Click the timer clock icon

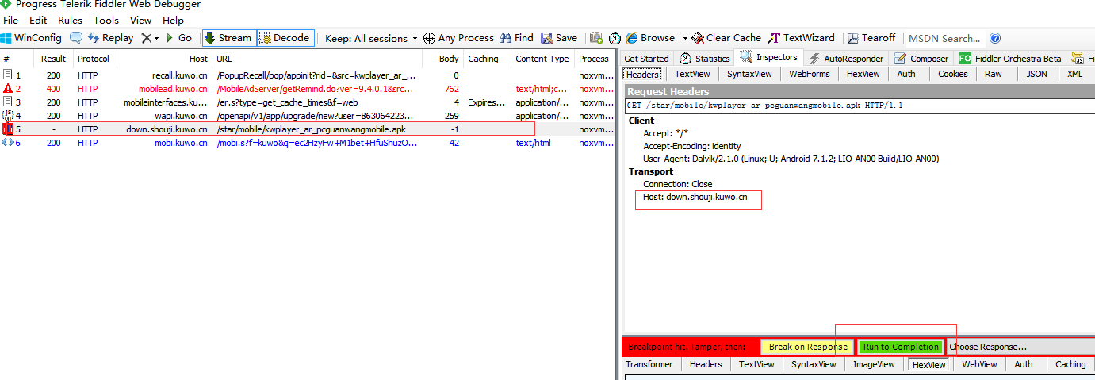pyautogui.click(x=615, y=38)
